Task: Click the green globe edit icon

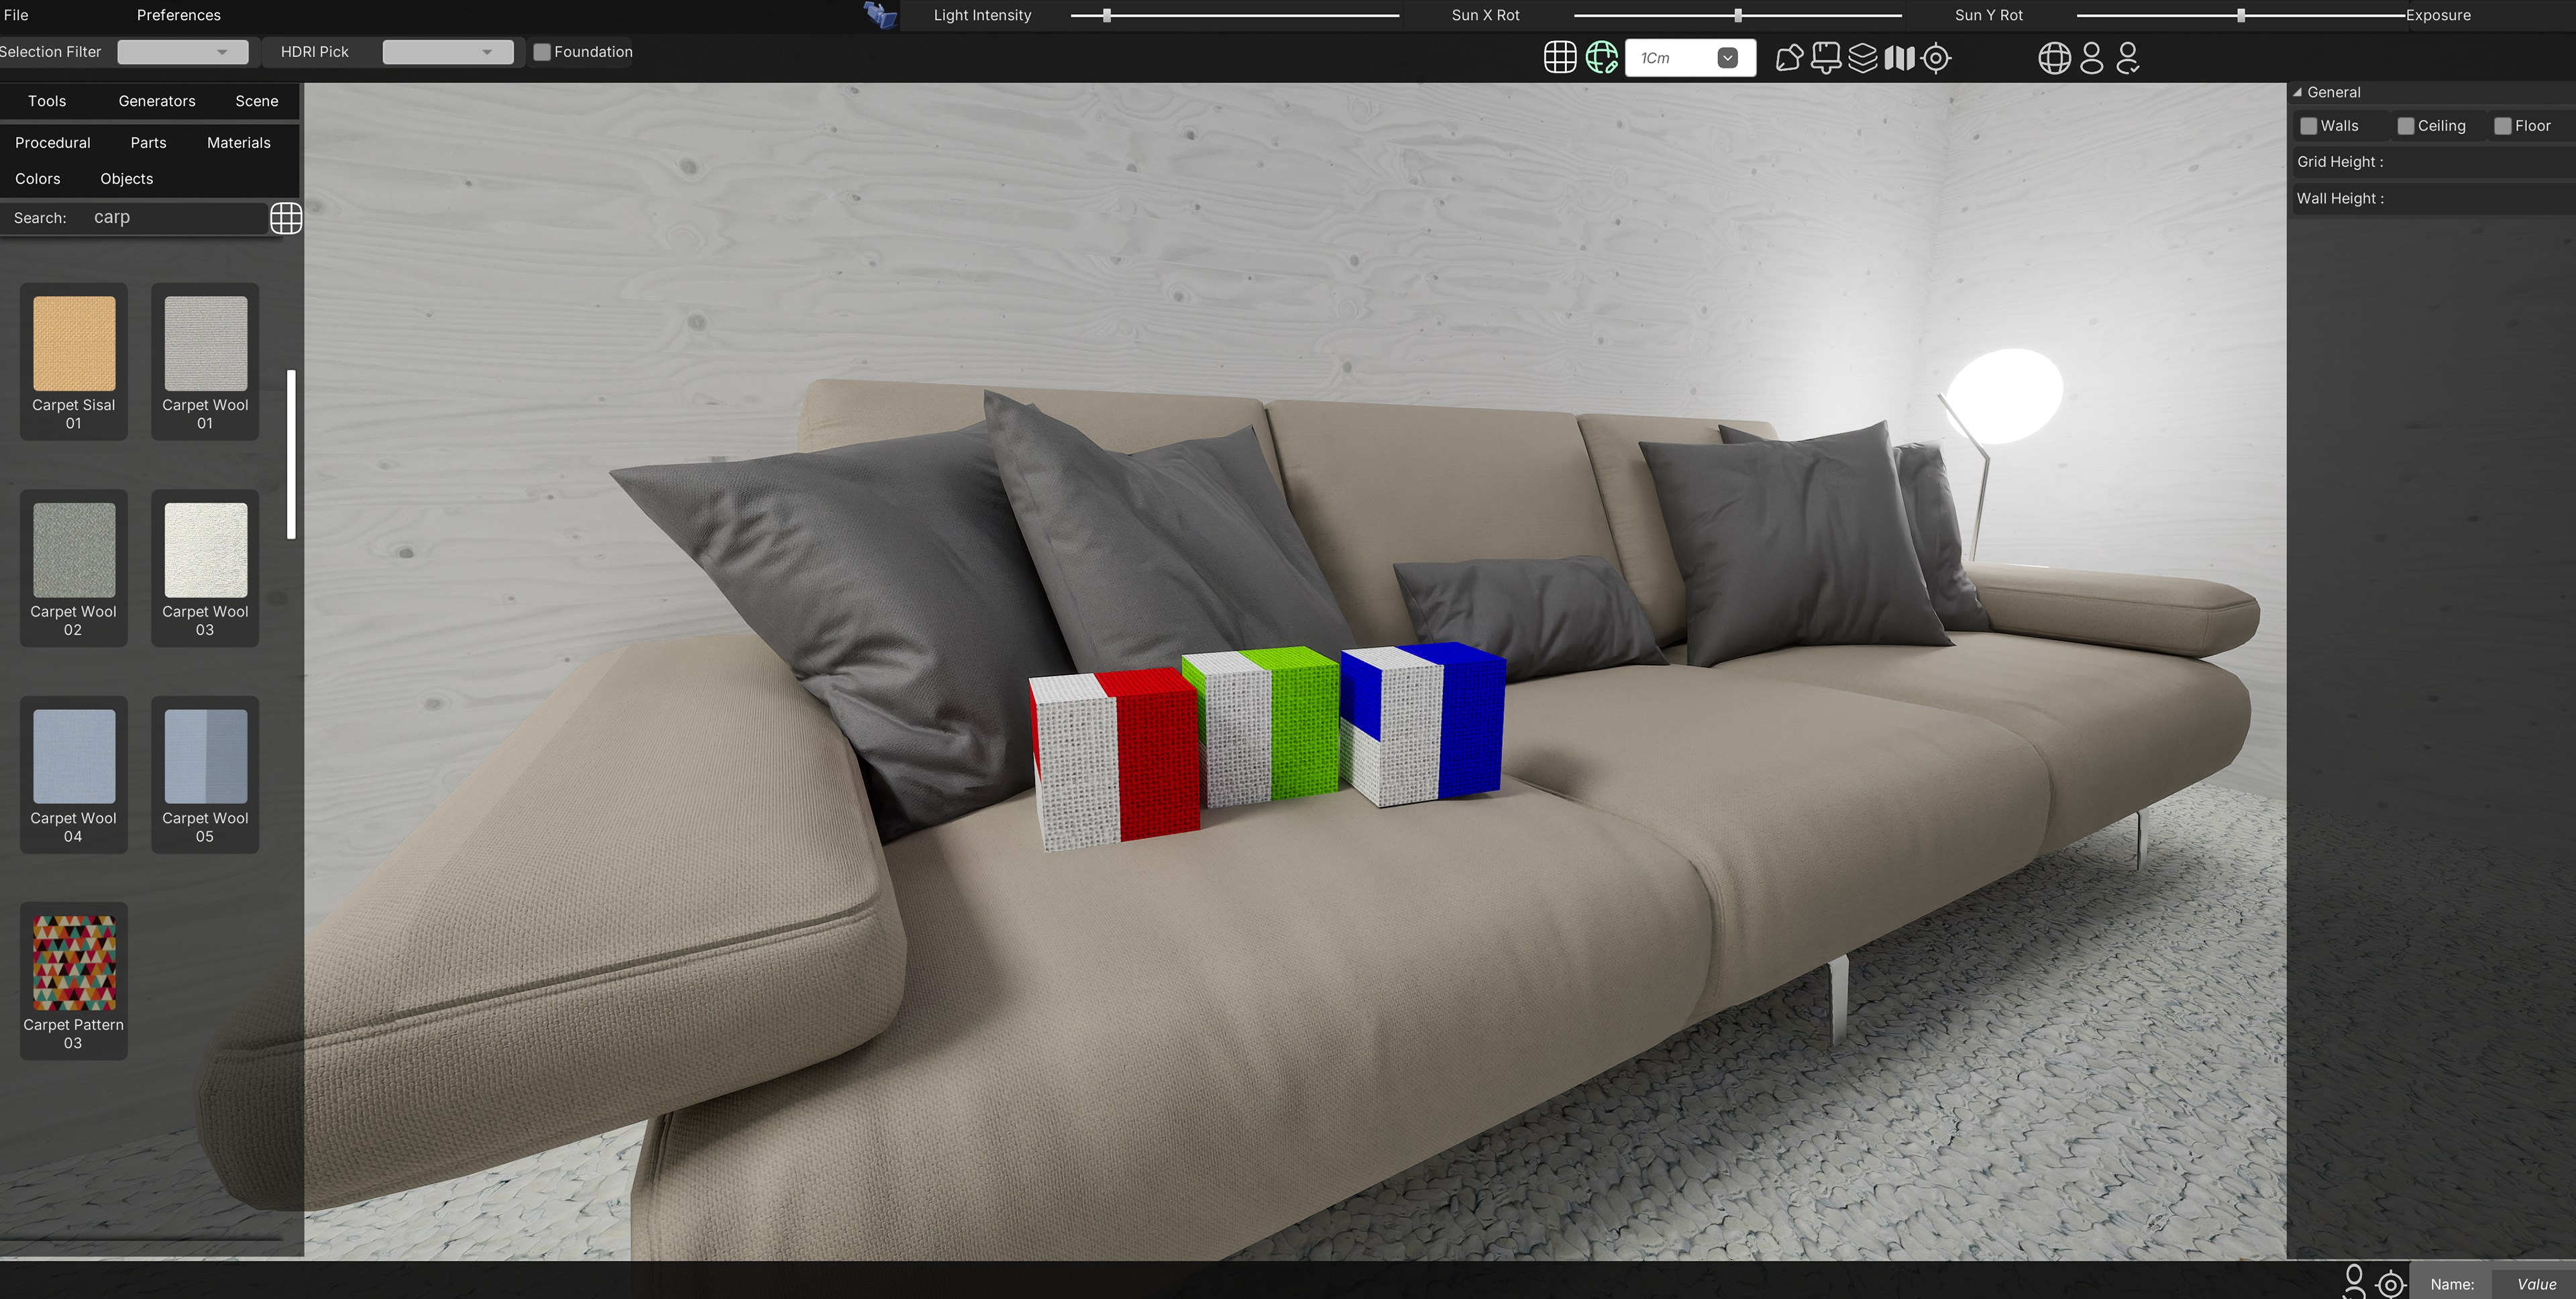Action: [1602, 58]
